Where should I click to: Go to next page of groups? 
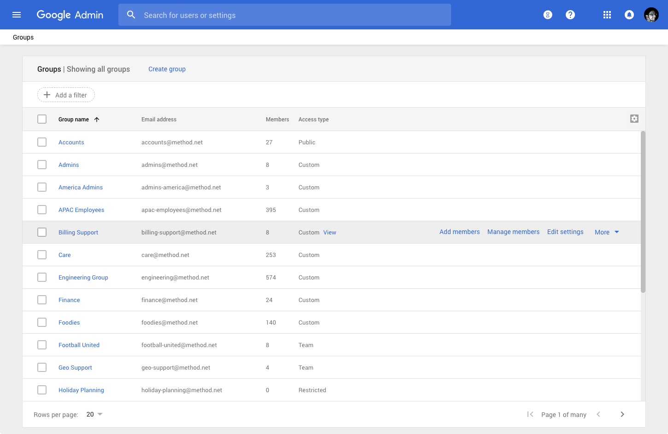(622, 414)
